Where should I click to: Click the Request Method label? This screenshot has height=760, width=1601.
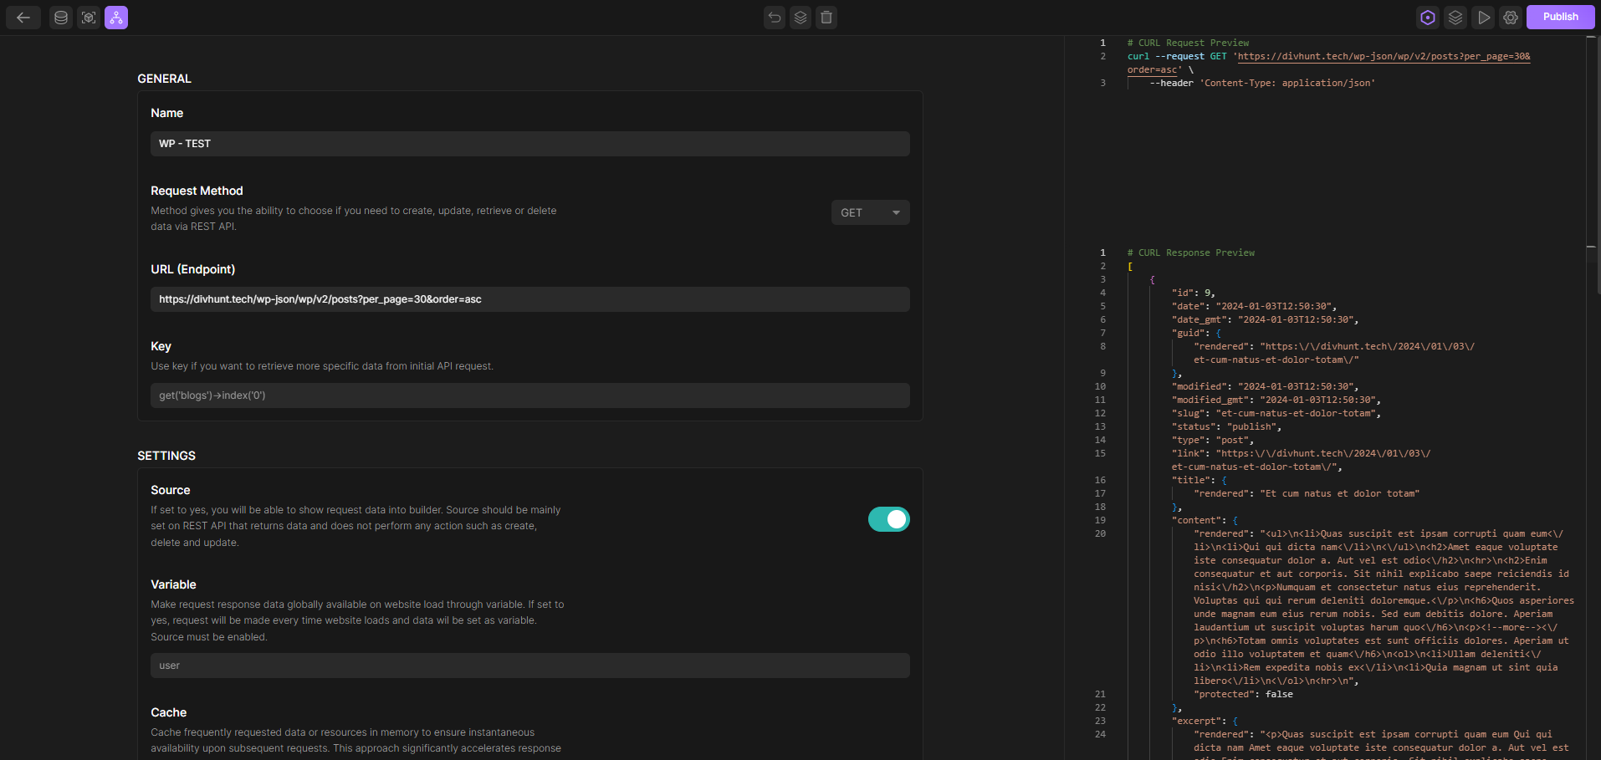197,191
